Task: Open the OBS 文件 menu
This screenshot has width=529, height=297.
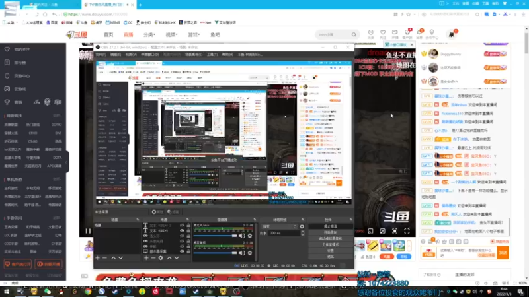Action: (x=101, y=55)
